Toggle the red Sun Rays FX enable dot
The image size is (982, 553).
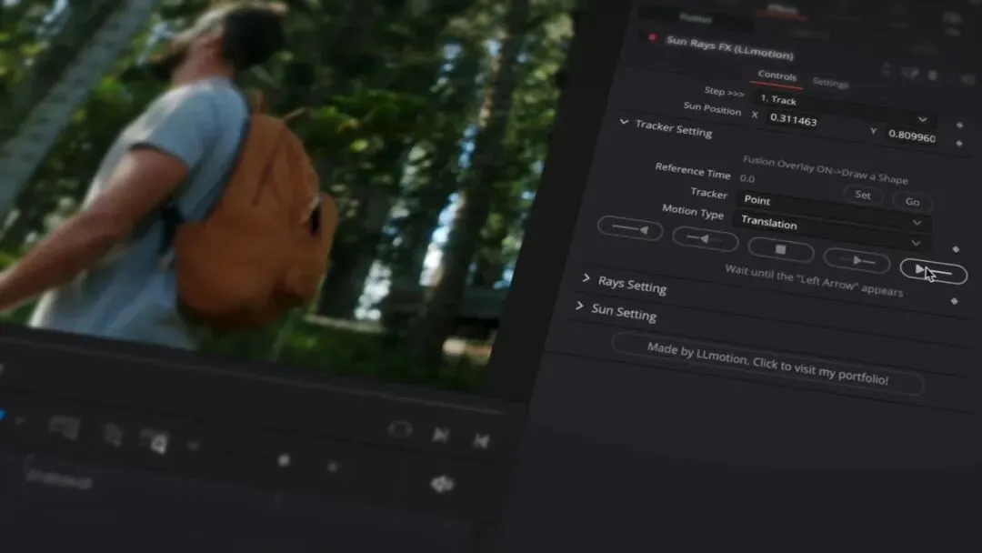point(652,37)
